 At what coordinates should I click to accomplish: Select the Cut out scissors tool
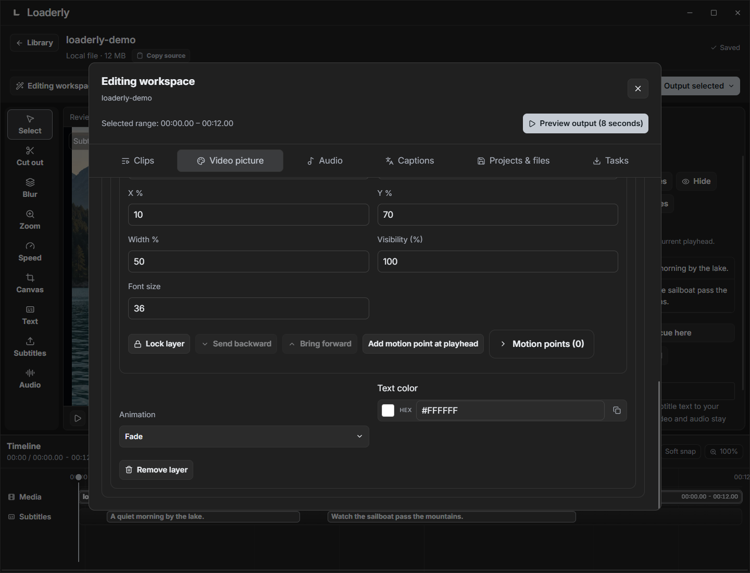point(30,156)
